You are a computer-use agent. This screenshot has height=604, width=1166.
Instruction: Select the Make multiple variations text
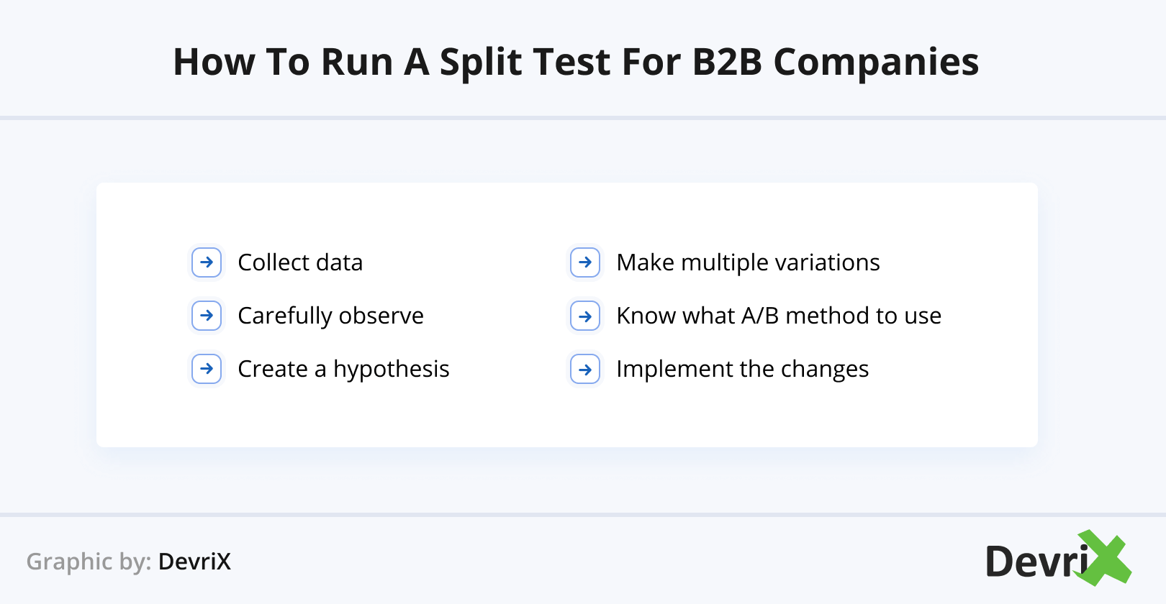748,262
